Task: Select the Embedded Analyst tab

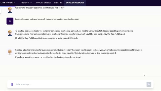Action: 75,3
